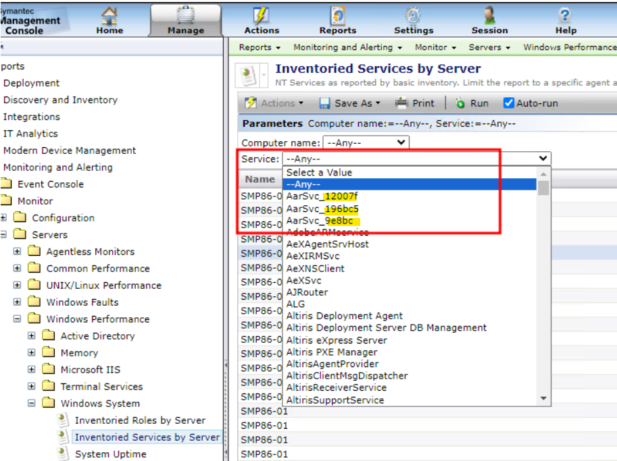Click the Manage clipboard icon
The width and height of the screenshot is (617, 461).
tap(185, 16)
